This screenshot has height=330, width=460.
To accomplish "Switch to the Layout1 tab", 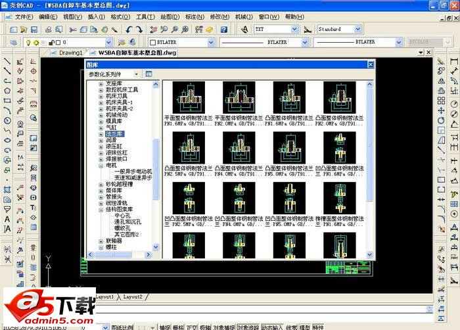I will pyautogui.click(x=105, y=297).
